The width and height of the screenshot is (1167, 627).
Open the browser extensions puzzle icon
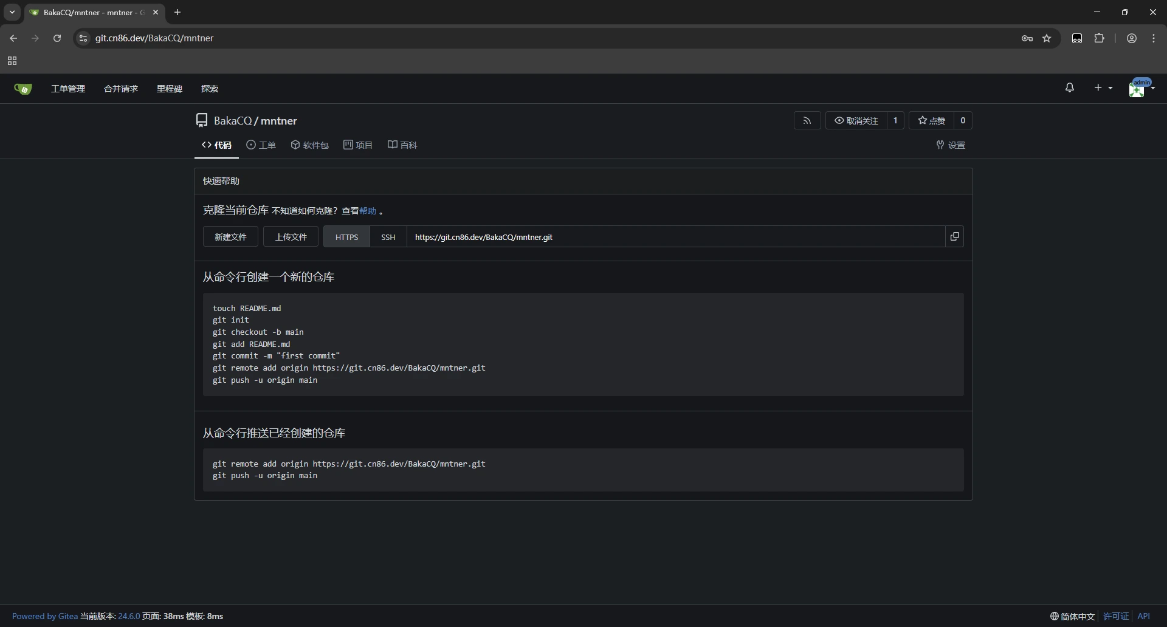pyautogui.click(x=1099, y=38)
